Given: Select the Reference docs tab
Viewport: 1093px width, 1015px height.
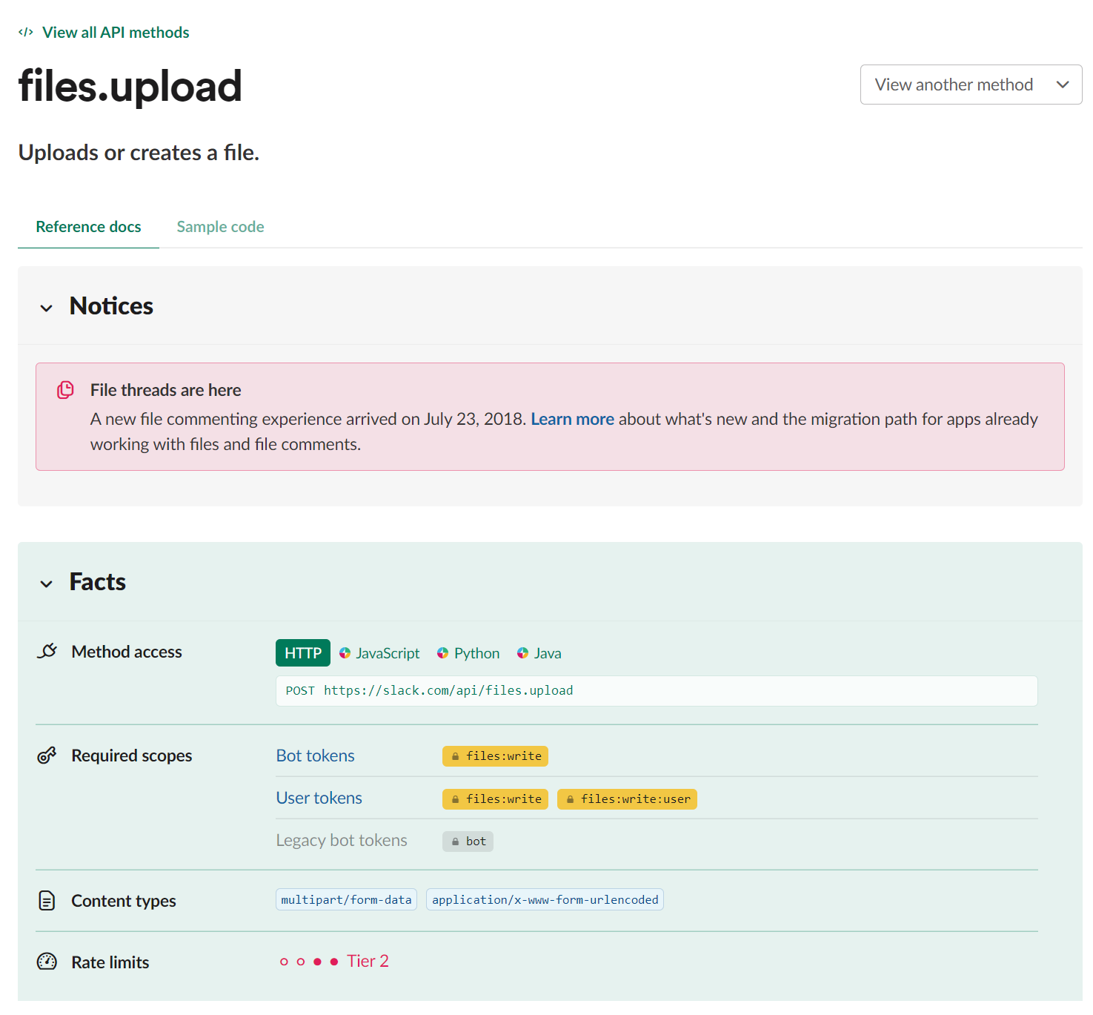Looking at the screenshot, I should pos(88,227).
